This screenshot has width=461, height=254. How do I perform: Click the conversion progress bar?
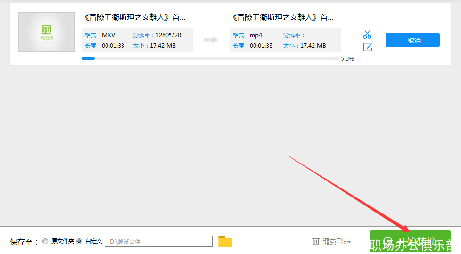(211, 59)
